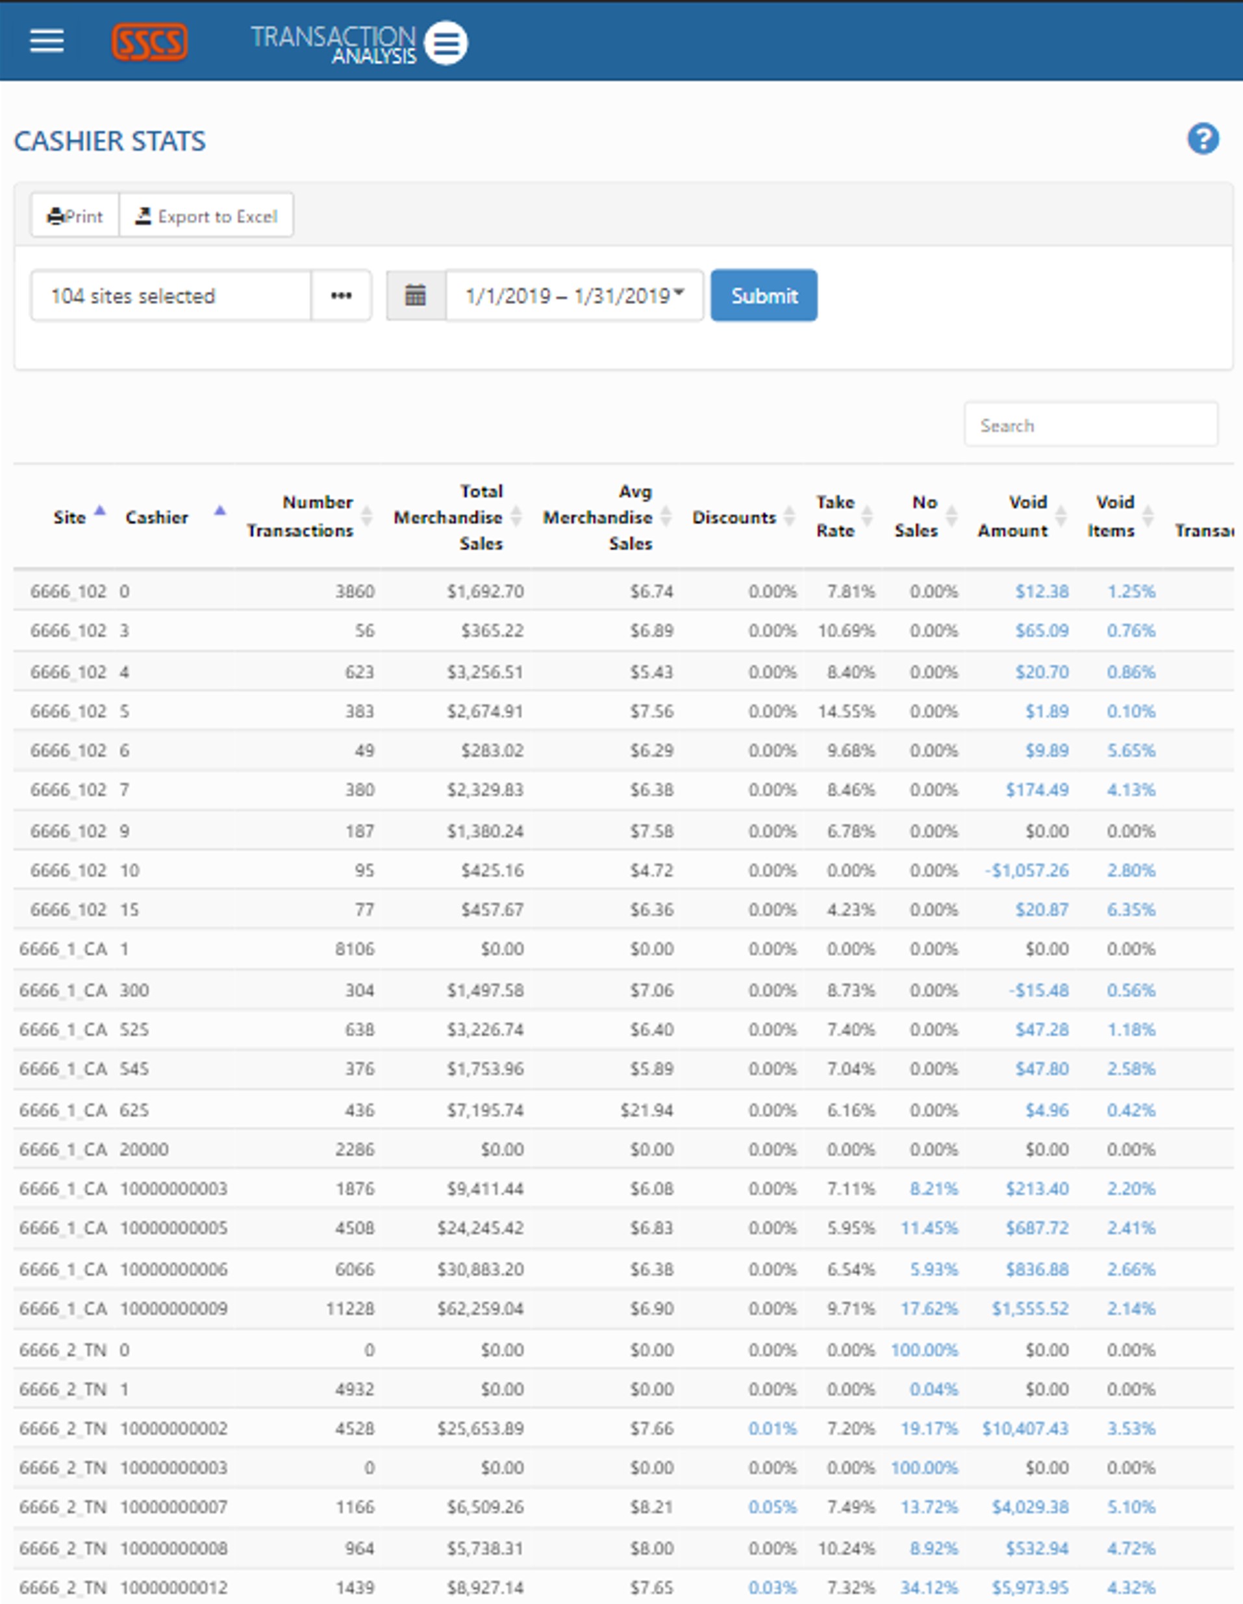This screenshot has width=1243, height=1604.
Task: Click Export to Excel
Action: (207, 216)
